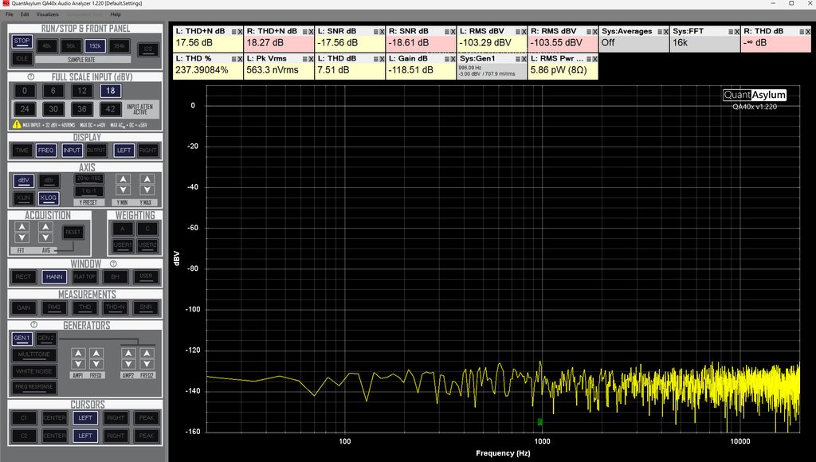This screenshot has height=462, width=816.
Task: Select the 48k sample rate
Action: 47,45
